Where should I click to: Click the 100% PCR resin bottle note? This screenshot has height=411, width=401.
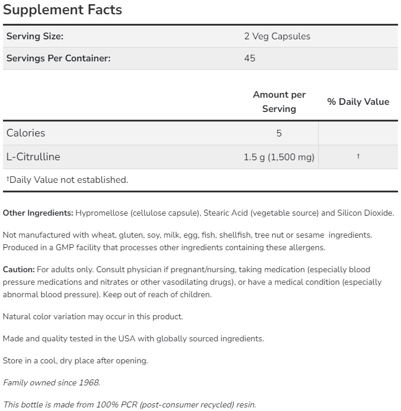coord(129,404)
